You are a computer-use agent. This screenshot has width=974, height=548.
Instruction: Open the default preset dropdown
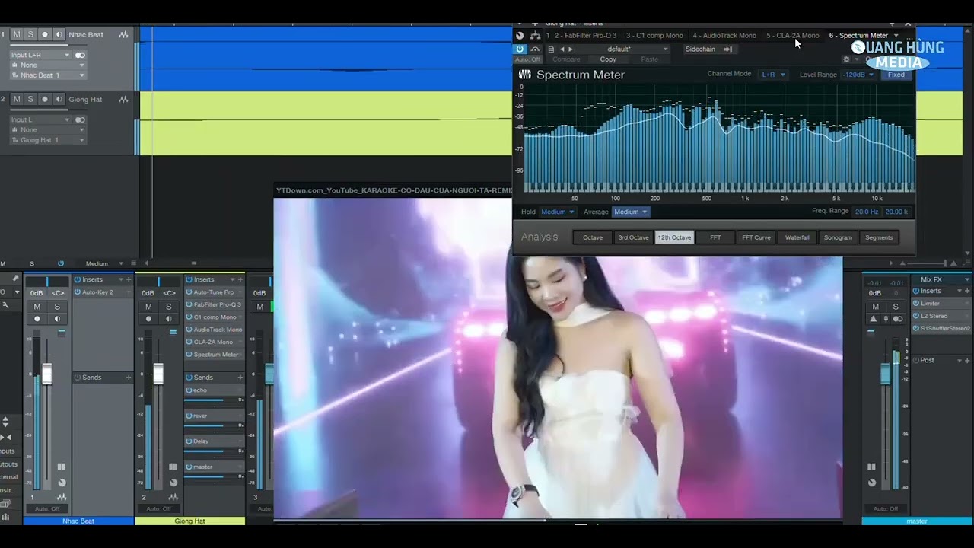pos(624,49)
